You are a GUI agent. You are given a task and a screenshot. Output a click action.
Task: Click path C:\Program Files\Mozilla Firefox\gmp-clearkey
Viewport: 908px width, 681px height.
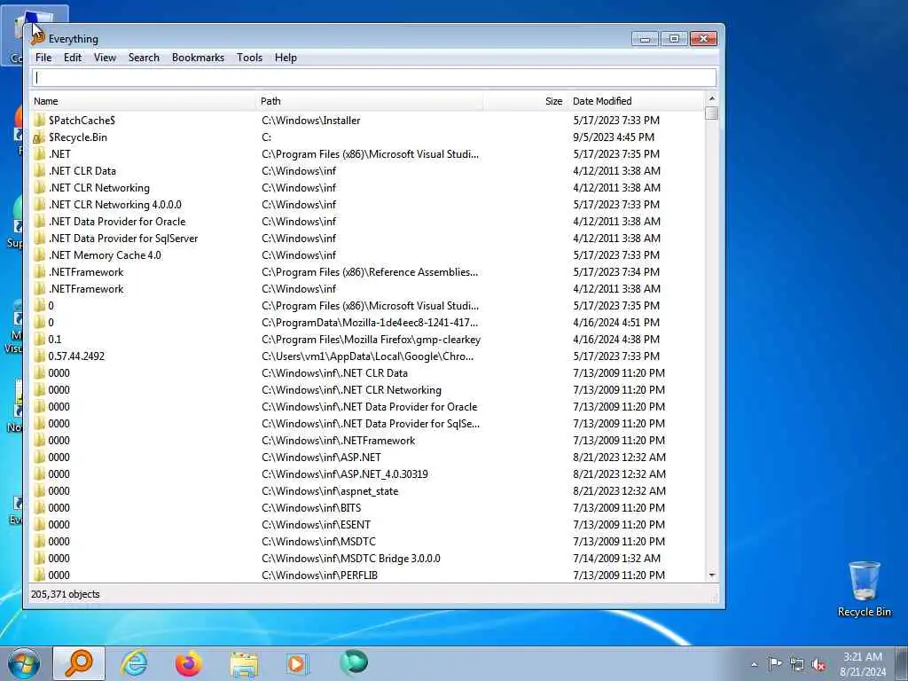coord(372,340)
